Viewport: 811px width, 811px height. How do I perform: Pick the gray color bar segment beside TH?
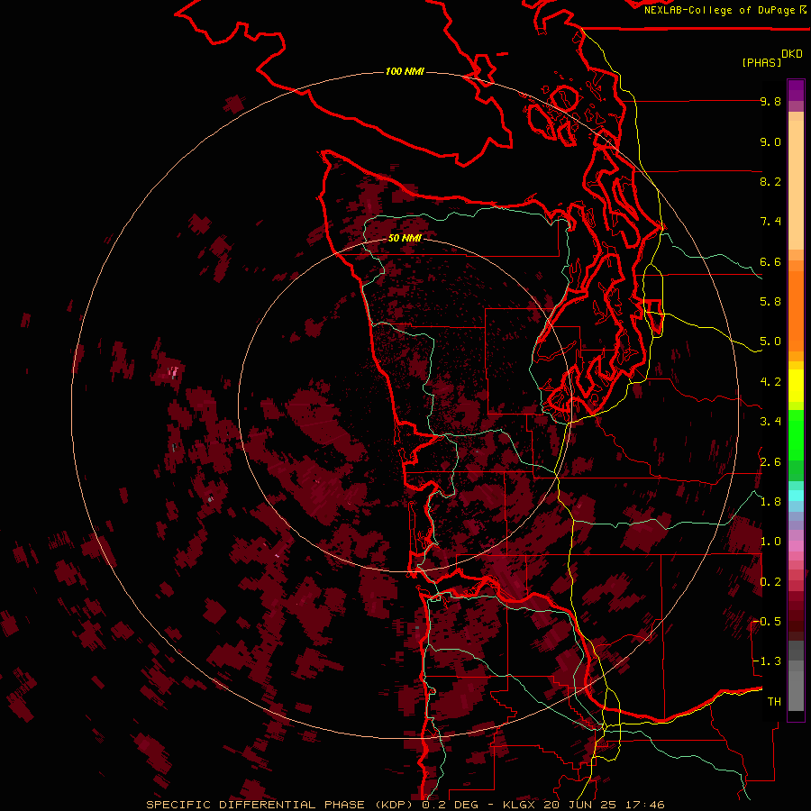point(796,691)
